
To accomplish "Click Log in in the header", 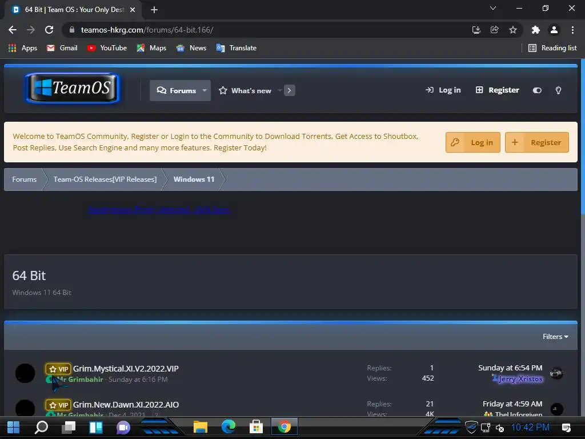I will [x=443, y=90].
